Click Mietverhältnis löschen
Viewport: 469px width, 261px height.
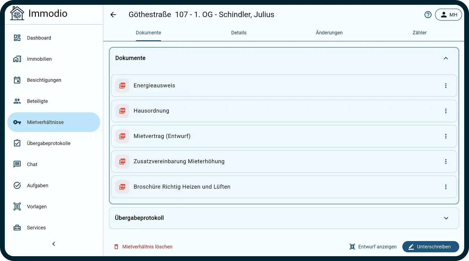coord(143,247)
